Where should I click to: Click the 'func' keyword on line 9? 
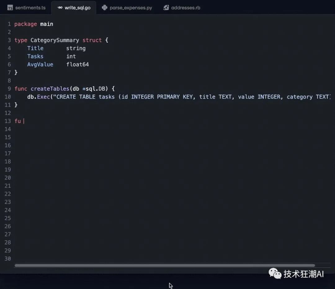point(21,89)
